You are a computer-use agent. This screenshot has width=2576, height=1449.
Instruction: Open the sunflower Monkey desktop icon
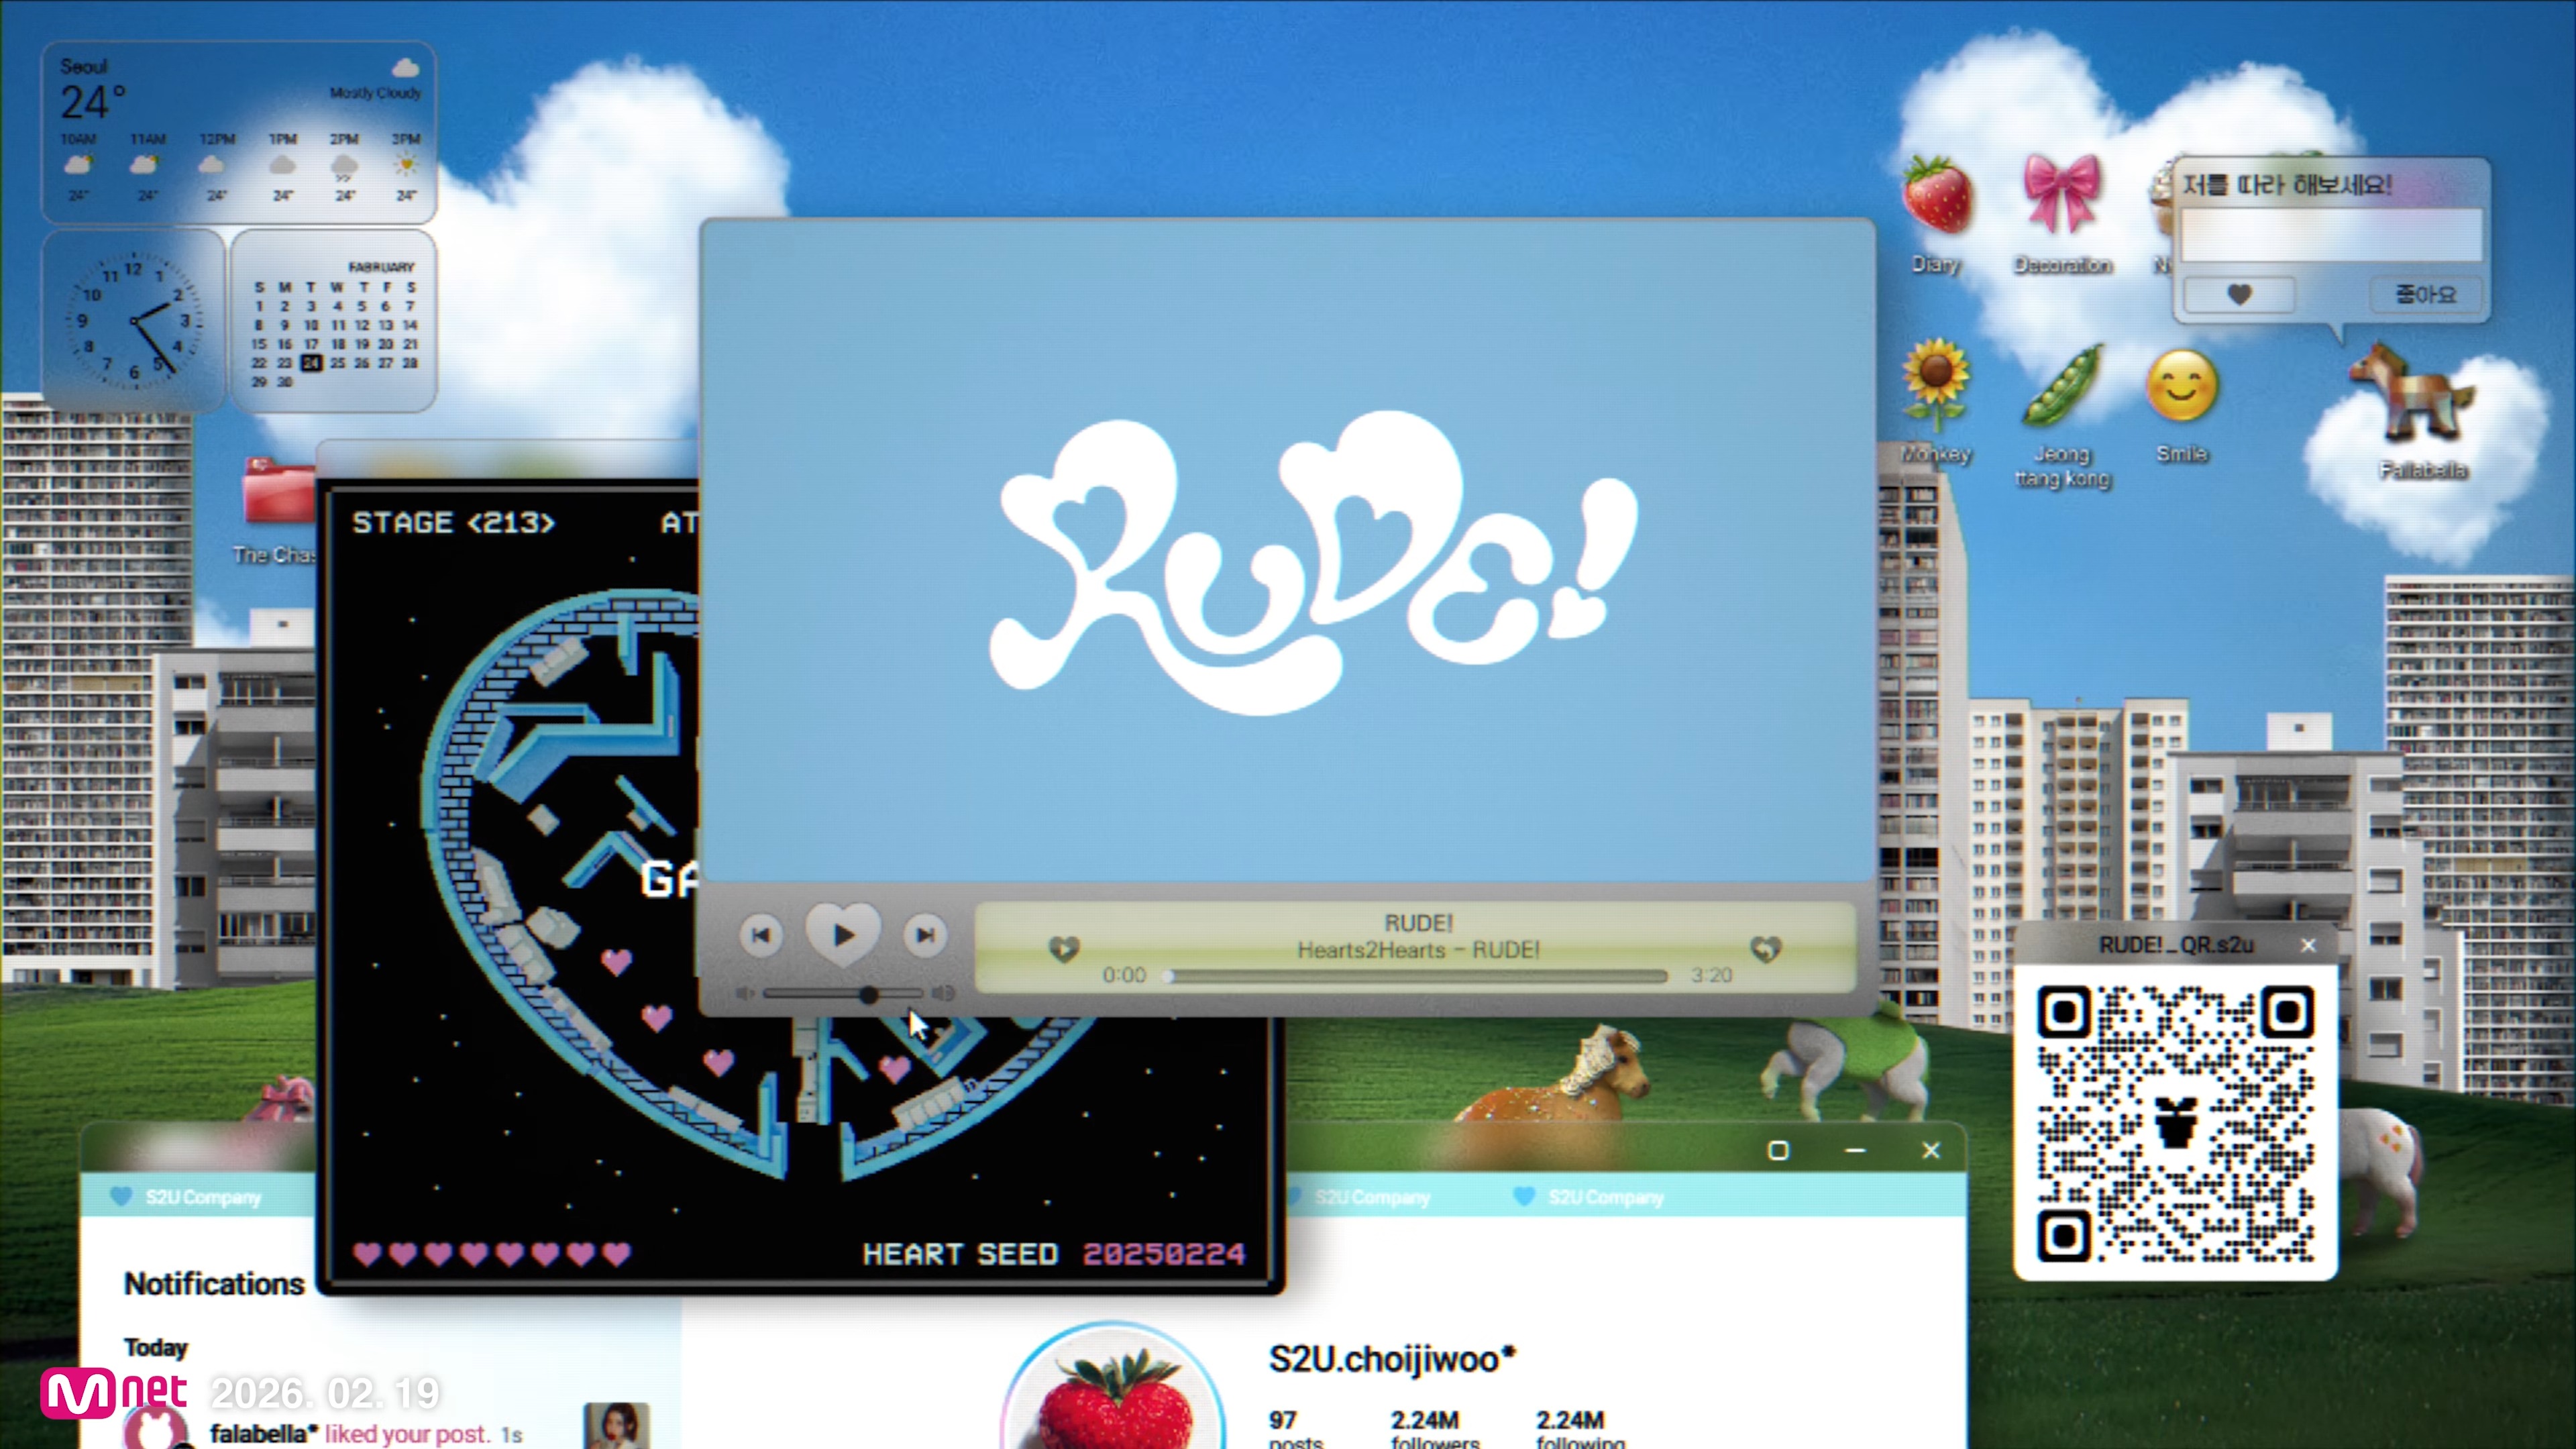coord(1936,385)
